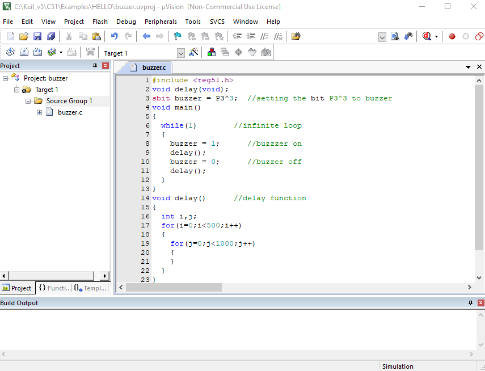485x371 pixels.
Task: Open Select Target dropdown
Action: (x=181, y=53)
